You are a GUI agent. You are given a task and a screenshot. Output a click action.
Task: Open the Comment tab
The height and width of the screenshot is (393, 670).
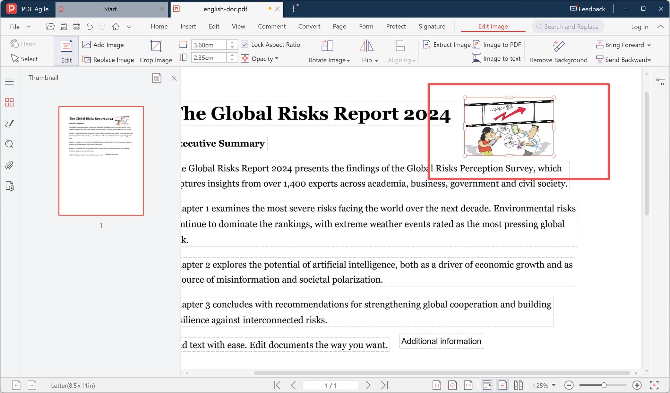click(x=272, y=26)
